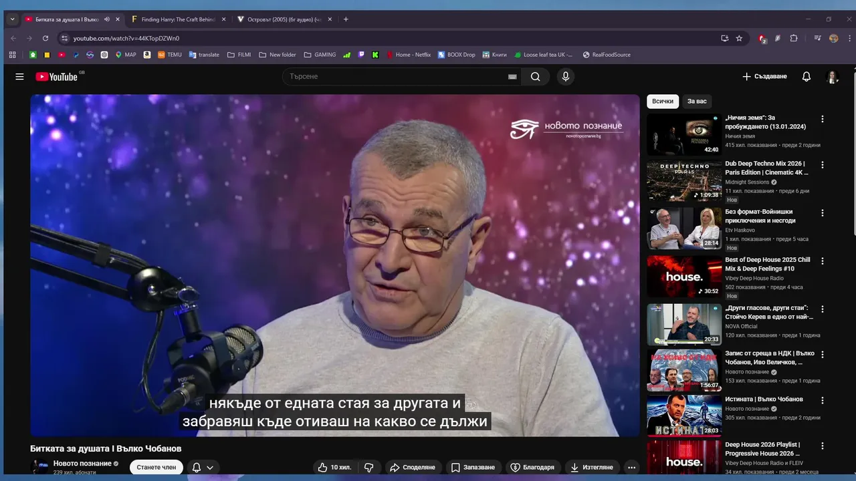Open the browser three-dot menu

tap(849, 39)
